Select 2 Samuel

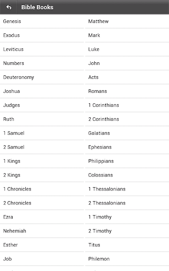click(x=42, y=147)
